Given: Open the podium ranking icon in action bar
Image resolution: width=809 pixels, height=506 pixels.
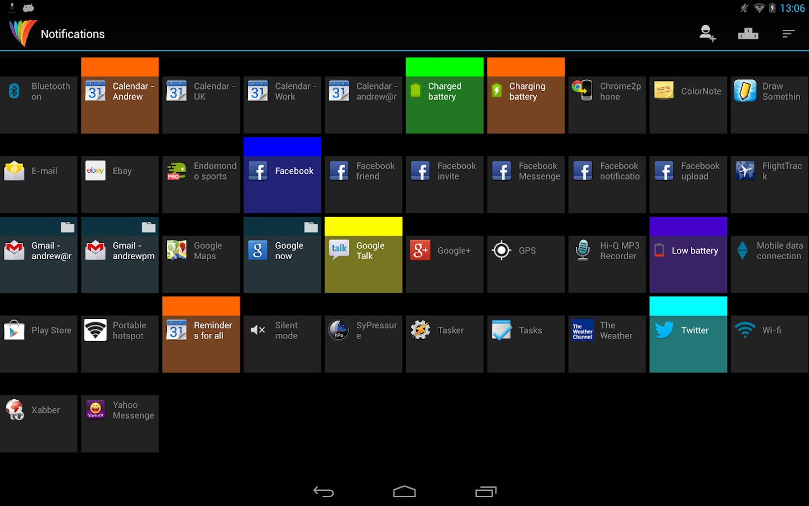Looking at the screenshot, I should point(748,34).
